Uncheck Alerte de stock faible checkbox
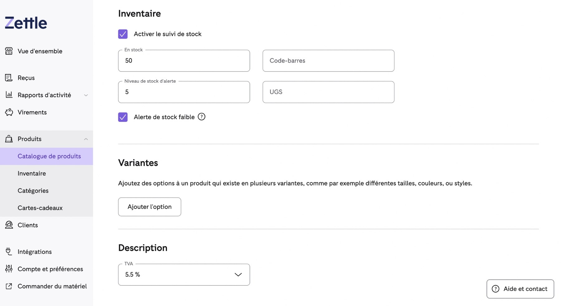This screenshot has width=561, height=306. (x=123, y=117)
